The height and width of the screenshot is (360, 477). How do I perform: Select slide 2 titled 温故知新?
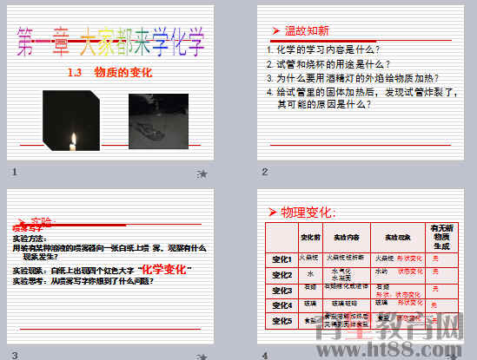361,82
